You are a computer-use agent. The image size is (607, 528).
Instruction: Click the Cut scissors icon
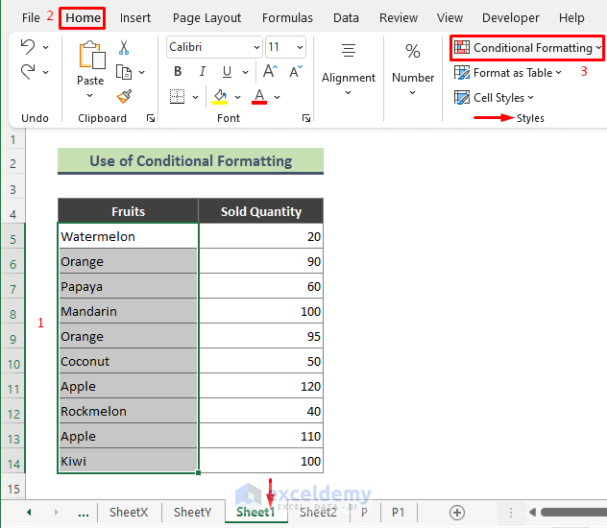tap(124, 47)
